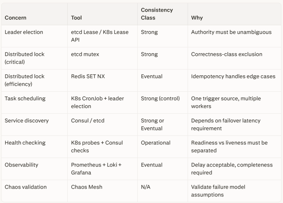Select the Authority must be unambiguous text
This screenshot has width=283, height=203.
pyautogui.click(x=231, y=32)
